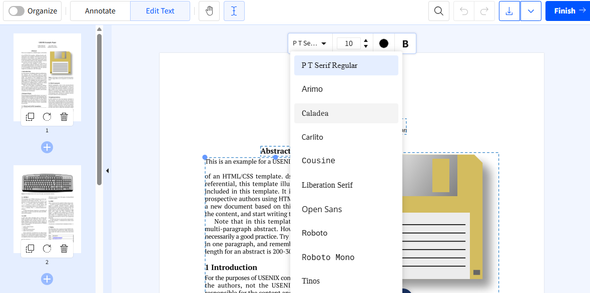Click the Finish button
This screenshot has height=293, width=590.
[567, 10]
